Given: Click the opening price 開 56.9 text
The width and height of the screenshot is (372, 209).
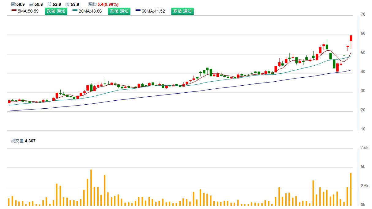Looking at the screenshot, I should (18, 4).
